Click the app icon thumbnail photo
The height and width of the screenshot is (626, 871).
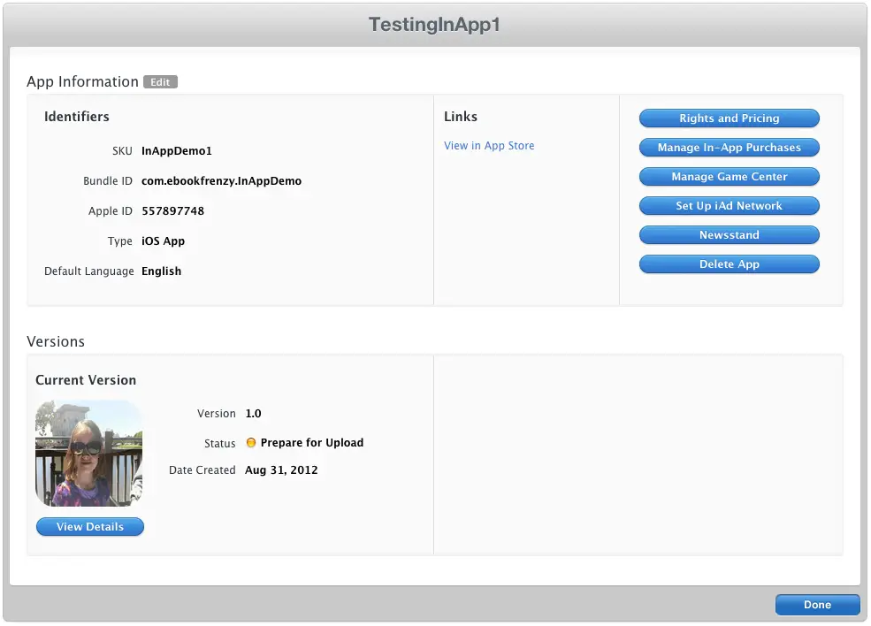point(88,453)
